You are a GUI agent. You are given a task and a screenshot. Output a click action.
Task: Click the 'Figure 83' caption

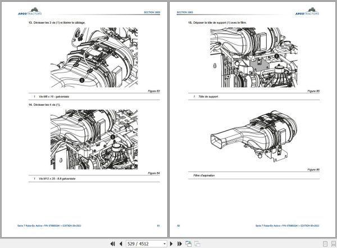pyautogui.click(x=154, y=91)
